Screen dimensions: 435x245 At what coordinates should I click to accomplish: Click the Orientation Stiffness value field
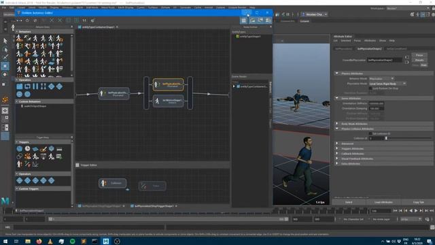click(376, 103)
